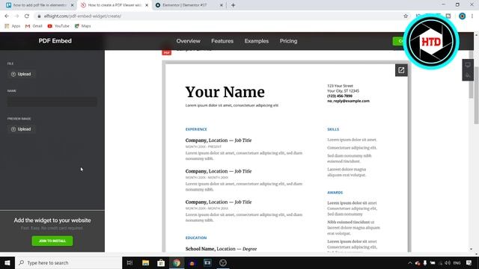Open Chrome extensions icon
The width and height of the screenshot is (479, 269).
click(448, 16)
